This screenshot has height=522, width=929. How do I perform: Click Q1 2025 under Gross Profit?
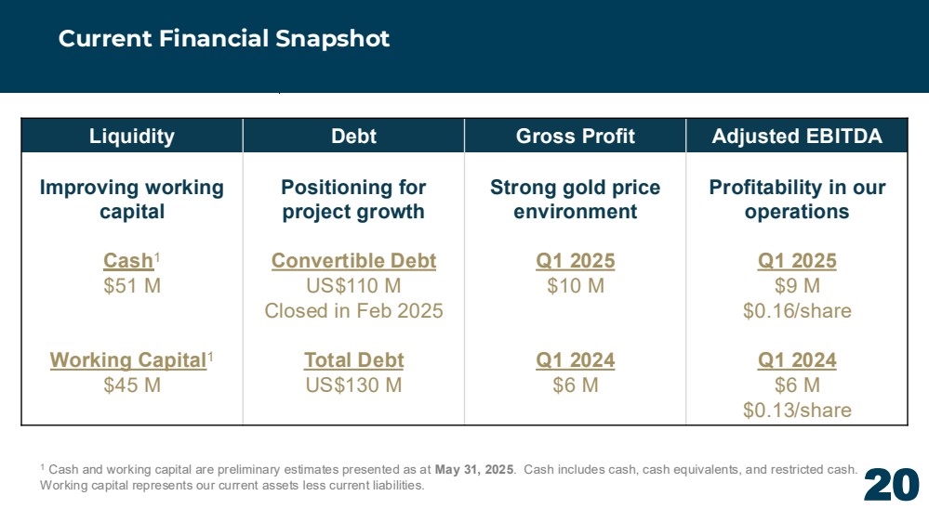tap(576, 260)
